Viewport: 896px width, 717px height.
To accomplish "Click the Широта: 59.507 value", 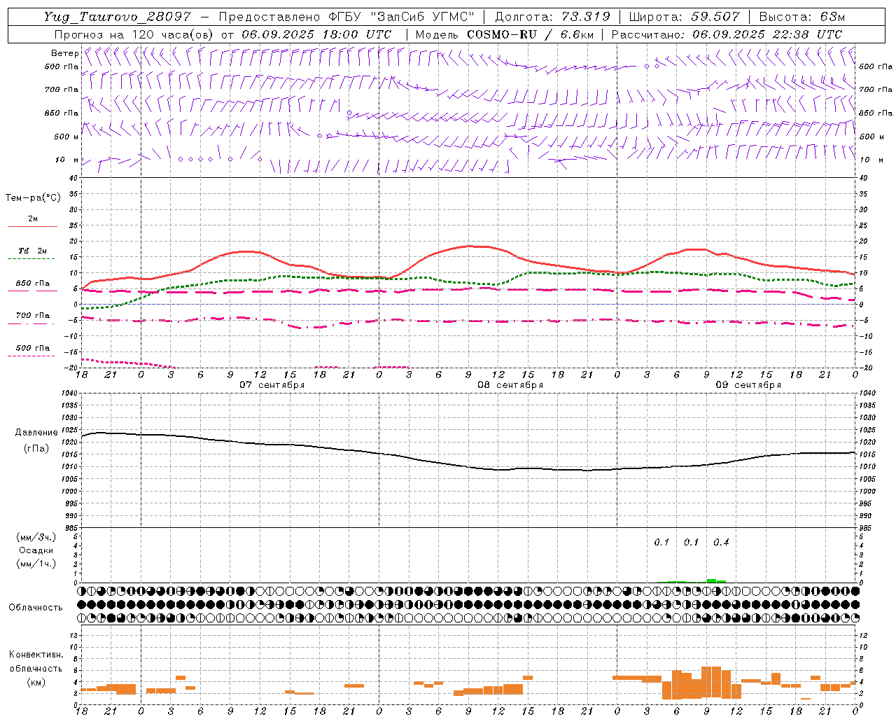I will [x=684, y=17].
